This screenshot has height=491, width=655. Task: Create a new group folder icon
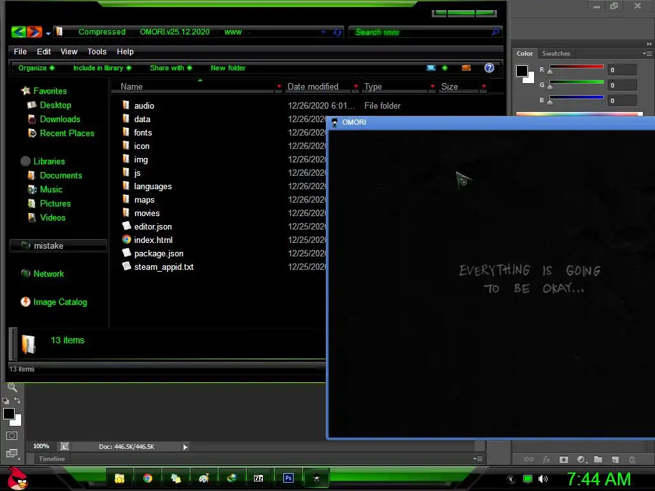[598, 459]
